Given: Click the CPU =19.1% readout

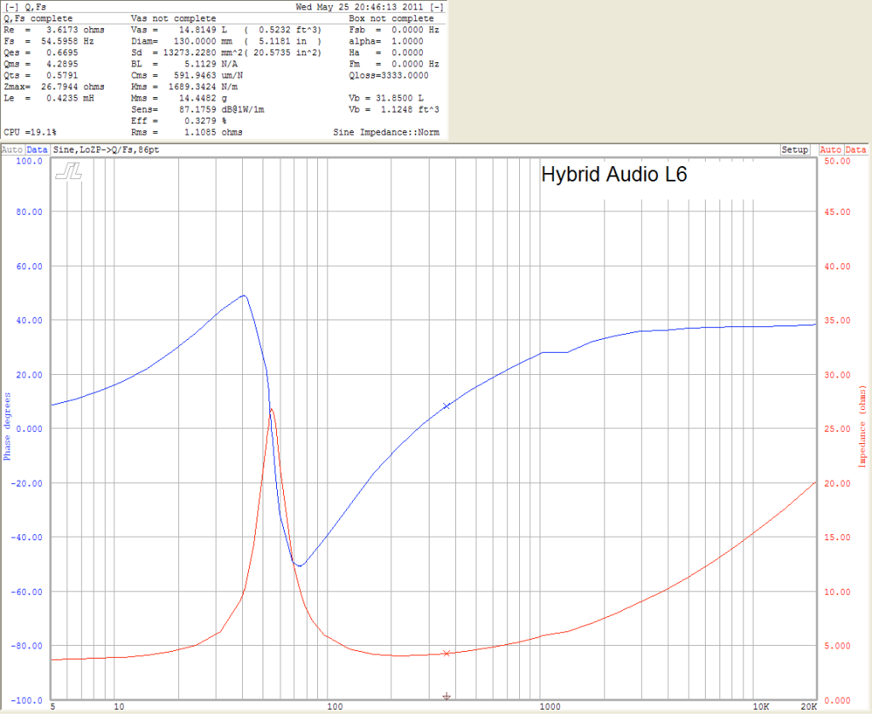Looking at the screenshot, I should tap(30, 132).
